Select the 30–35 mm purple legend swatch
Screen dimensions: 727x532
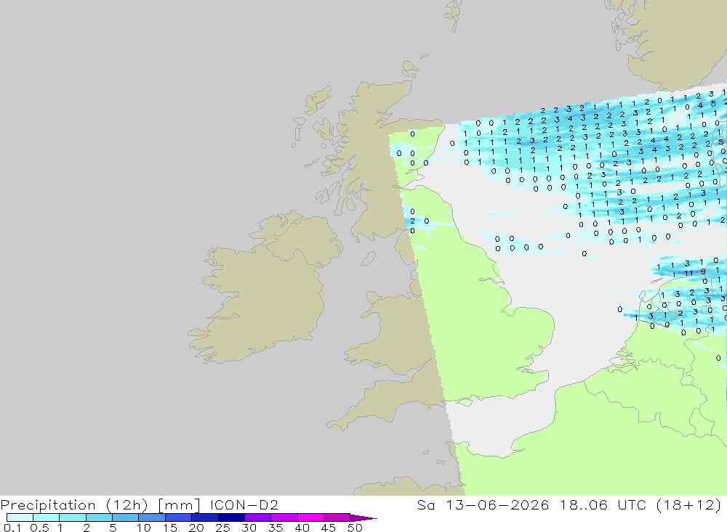click(257, 517)
